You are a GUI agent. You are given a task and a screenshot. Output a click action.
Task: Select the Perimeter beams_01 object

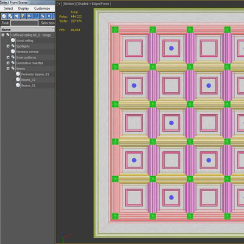35,74
